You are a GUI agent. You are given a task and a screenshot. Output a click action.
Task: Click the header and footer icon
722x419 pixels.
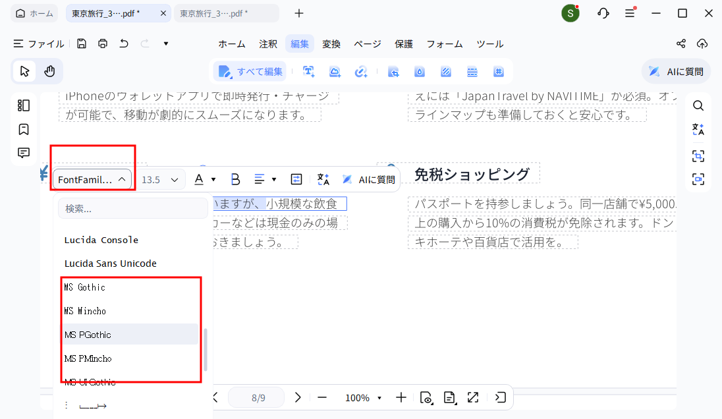(472, 71)
